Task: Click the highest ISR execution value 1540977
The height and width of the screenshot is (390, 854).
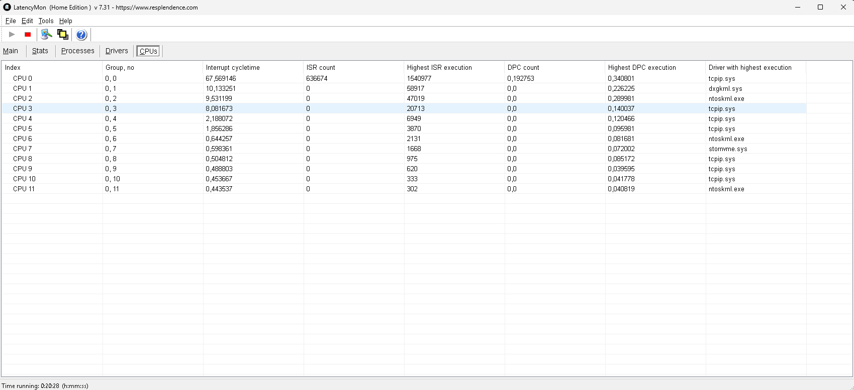Action: coord(419,78)
